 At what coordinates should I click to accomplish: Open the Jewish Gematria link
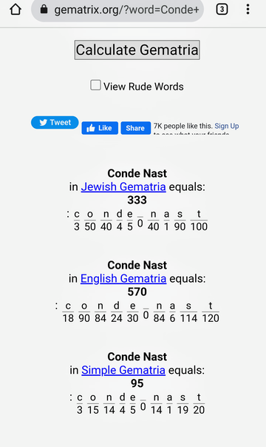click(x=123, y=186)
